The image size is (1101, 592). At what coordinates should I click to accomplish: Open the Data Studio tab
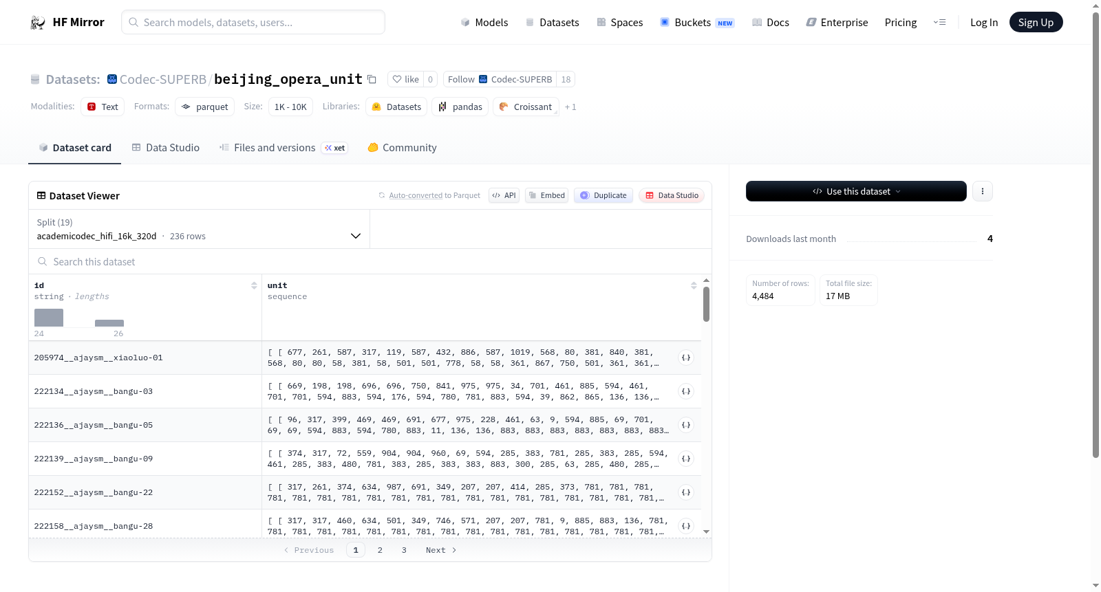coord(166,148)
